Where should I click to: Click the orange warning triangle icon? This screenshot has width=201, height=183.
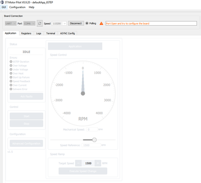tap(102, 23)
